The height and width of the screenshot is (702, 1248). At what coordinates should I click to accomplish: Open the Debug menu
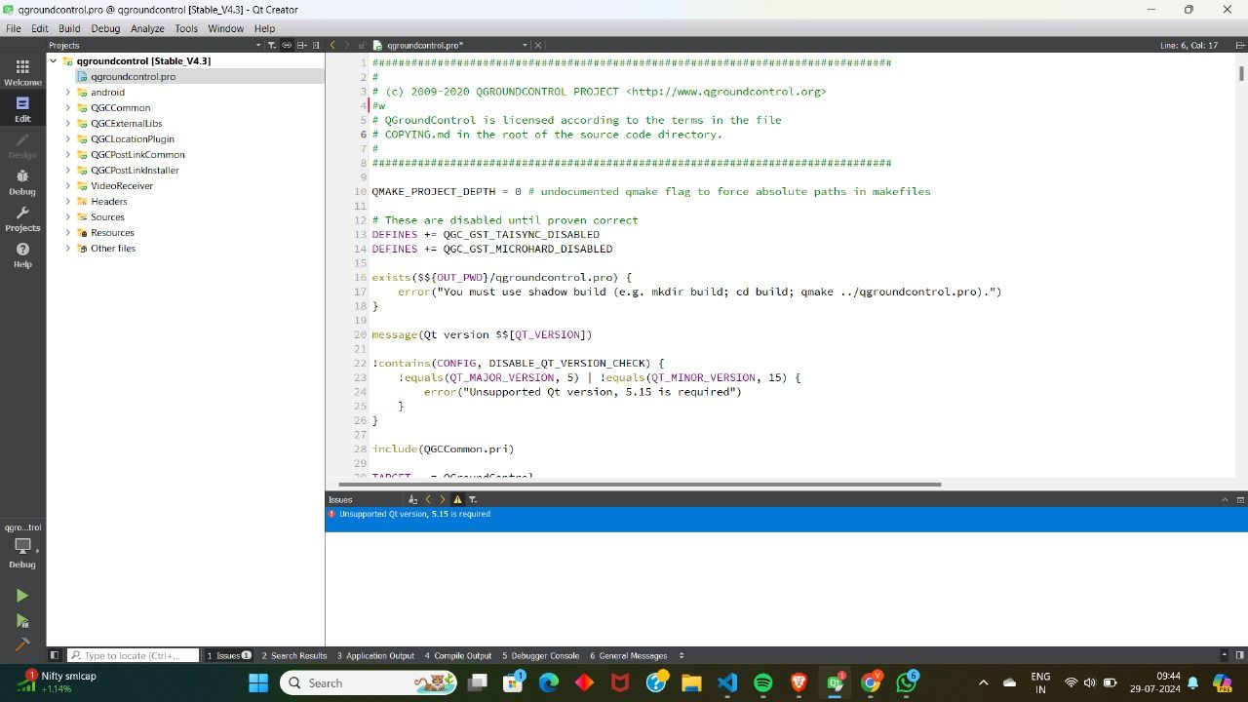(x=105, y=28)
